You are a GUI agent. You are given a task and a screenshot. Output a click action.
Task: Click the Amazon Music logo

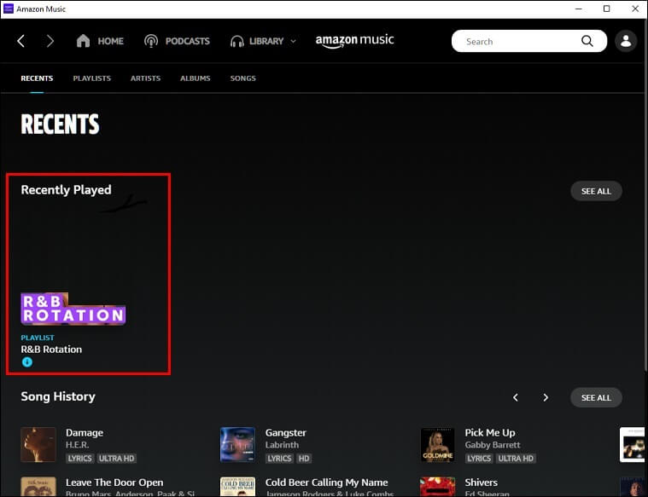(x=354, y=40)
